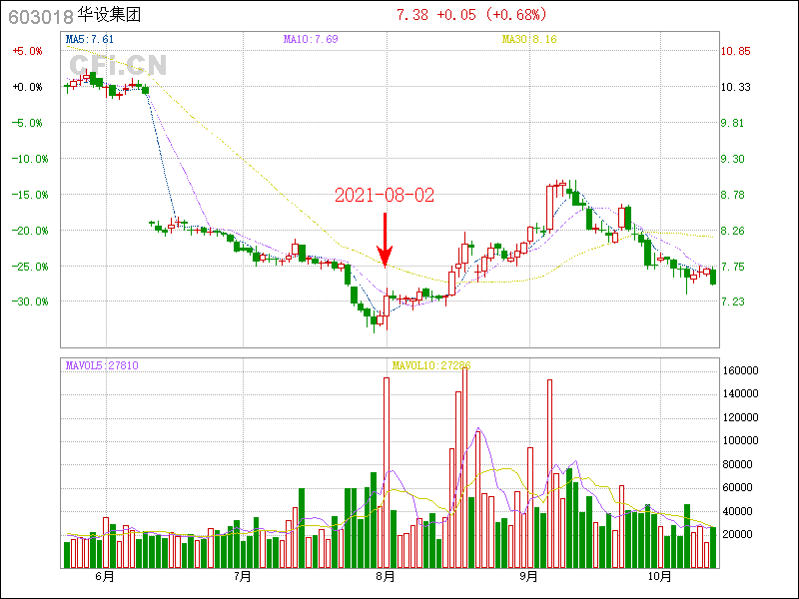
Task: Click the tall red volume bar in early September
Action: (x=549, y=473)
